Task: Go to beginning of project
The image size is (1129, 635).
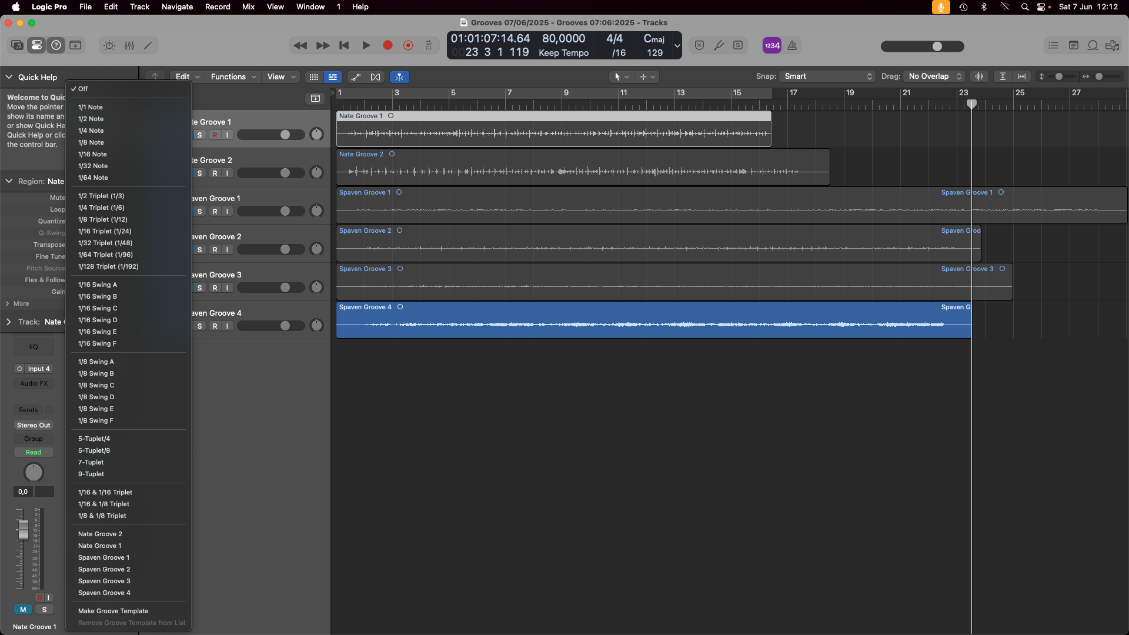Action: [345, 45]
